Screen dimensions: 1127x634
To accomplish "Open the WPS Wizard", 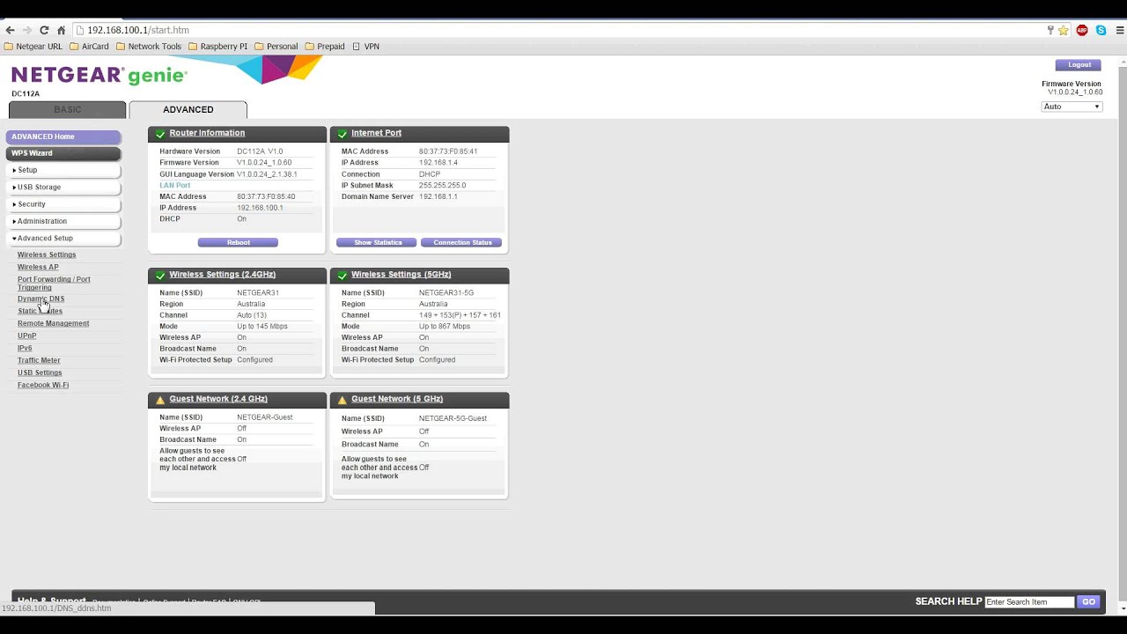I will point(63,153).
